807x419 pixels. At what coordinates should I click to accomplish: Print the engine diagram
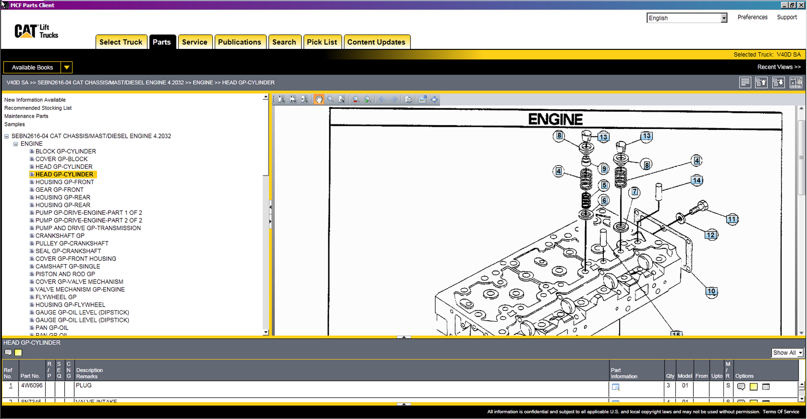[x=408, y=100]
